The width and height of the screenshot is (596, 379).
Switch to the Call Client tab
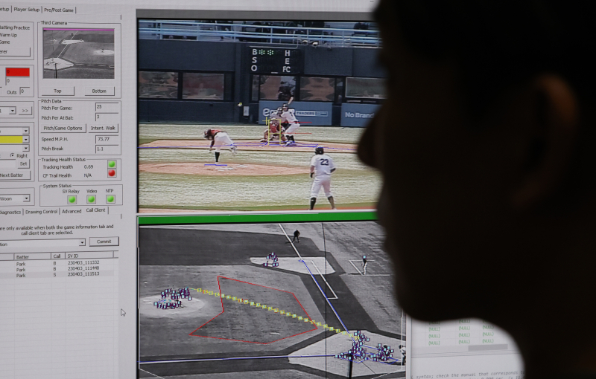[95, 210]
